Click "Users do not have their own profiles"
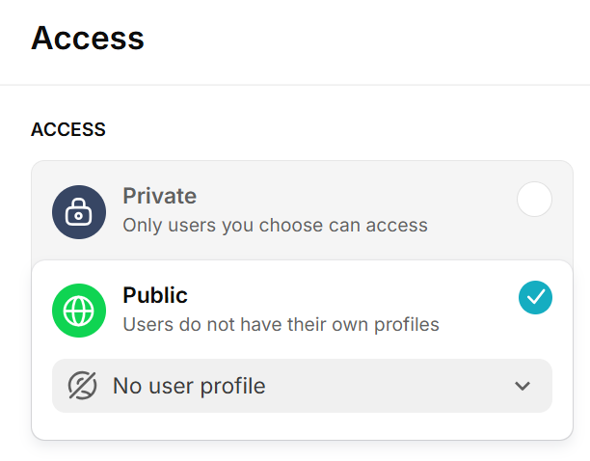The image size is (590, 461). [281, 324]
